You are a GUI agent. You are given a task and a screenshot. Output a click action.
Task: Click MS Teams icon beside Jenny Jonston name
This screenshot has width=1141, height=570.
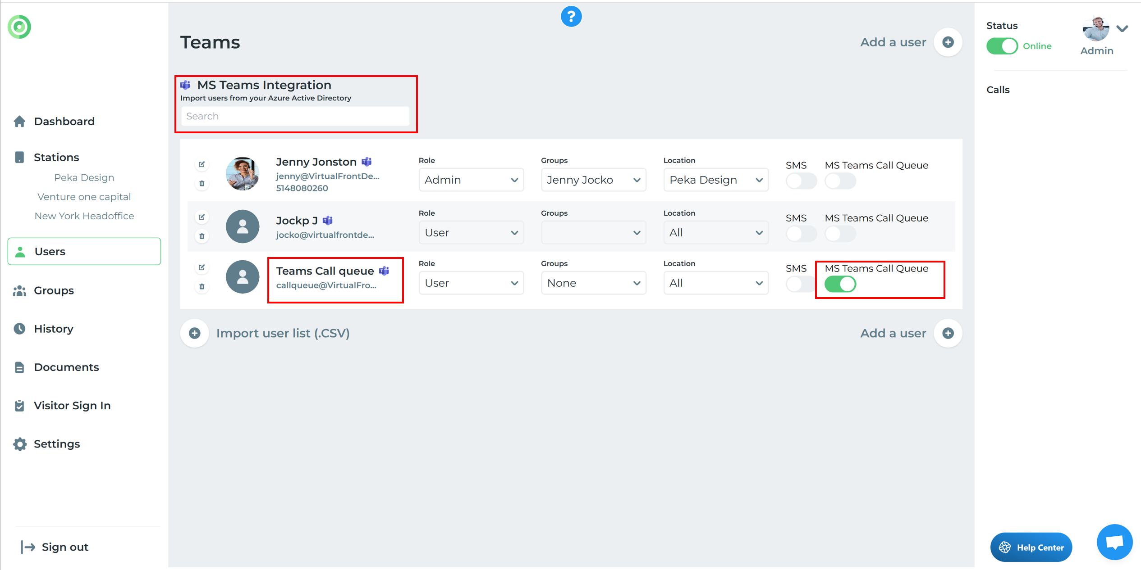[367, 162]
